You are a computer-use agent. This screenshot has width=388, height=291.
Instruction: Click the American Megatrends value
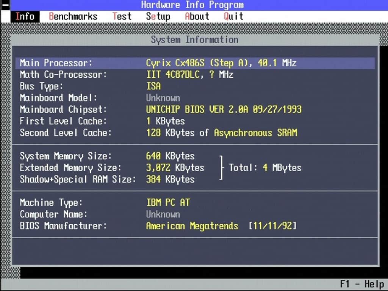192,226
